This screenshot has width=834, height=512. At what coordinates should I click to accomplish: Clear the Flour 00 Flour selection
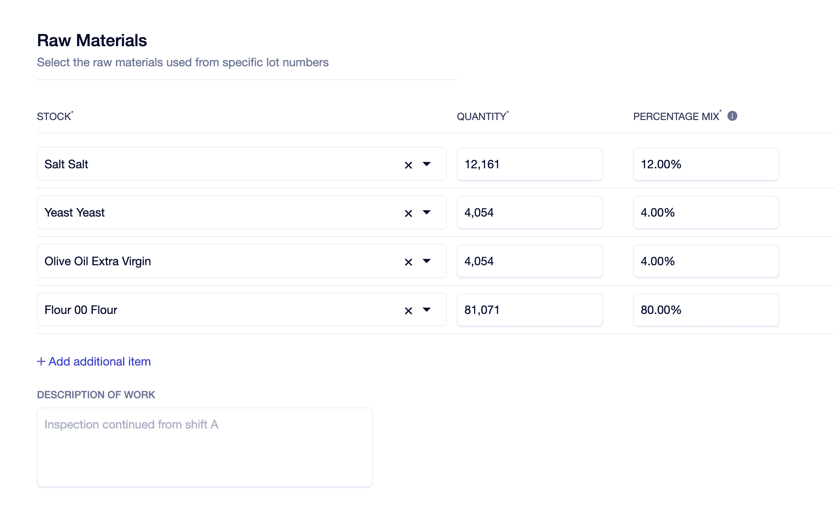point(408,311)
